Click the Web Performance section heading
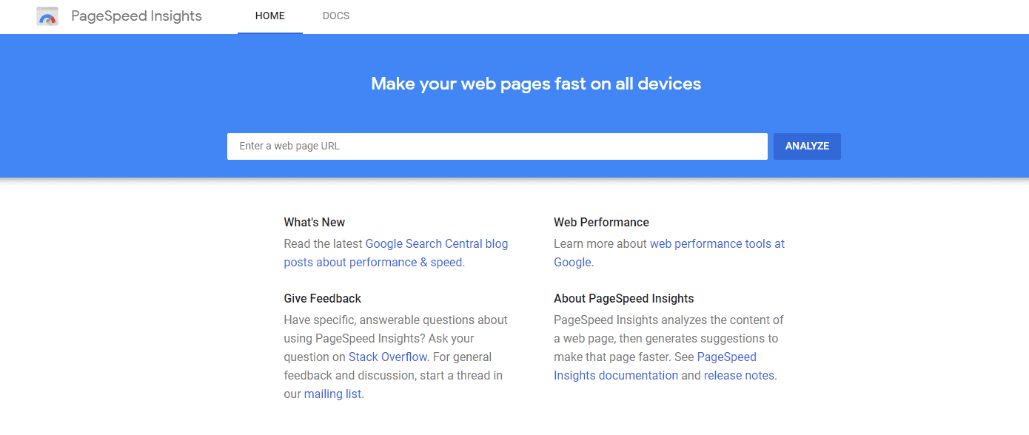The width and height of the screenshot is (1029, 435). (600, 222)
